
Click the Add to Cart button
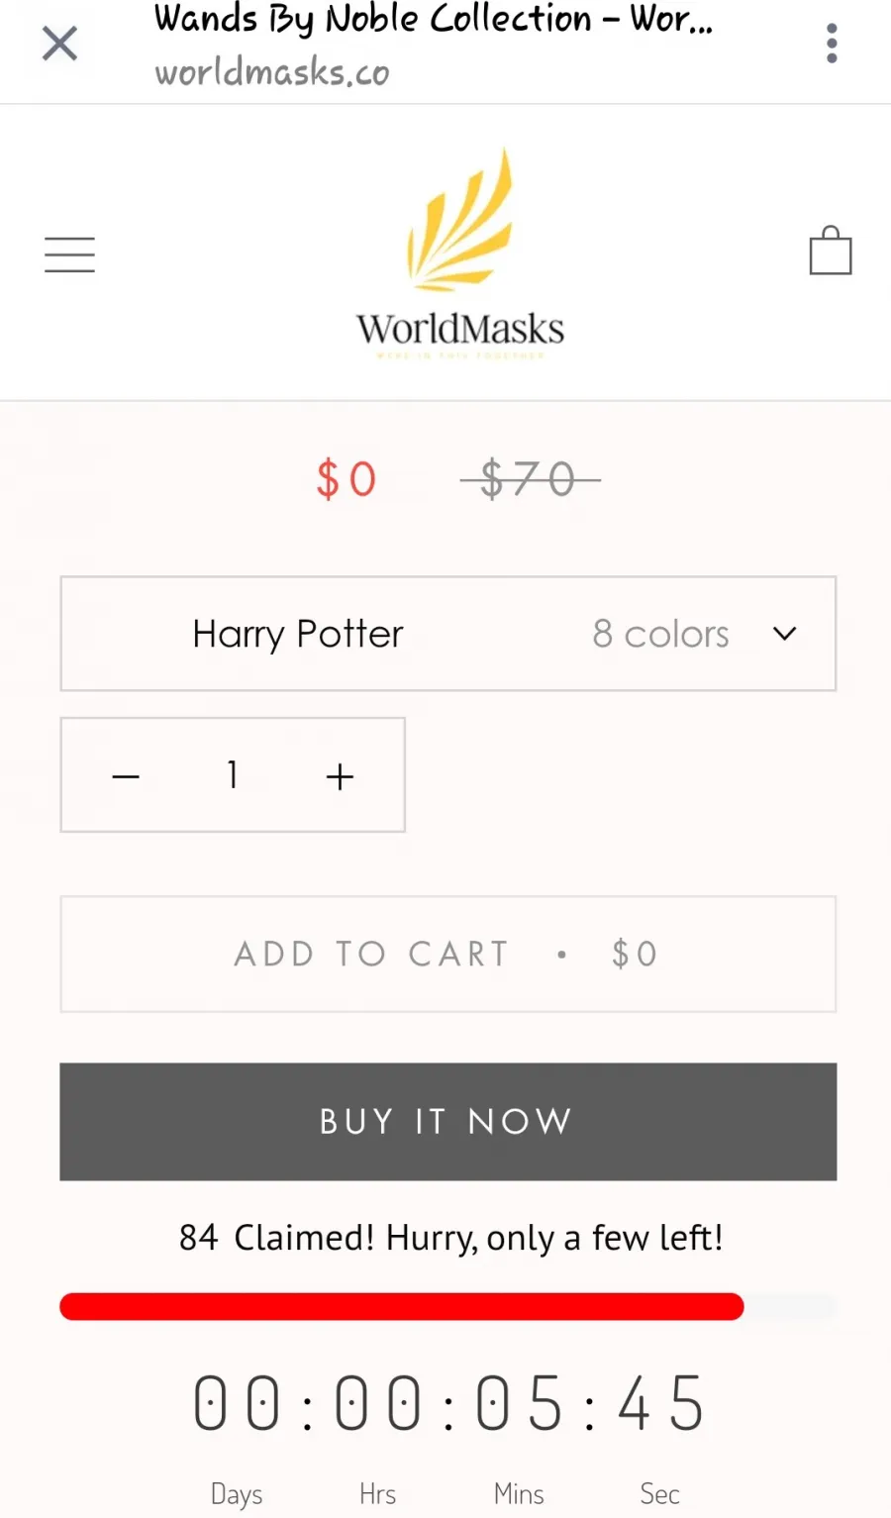click(x=448, y=955)
